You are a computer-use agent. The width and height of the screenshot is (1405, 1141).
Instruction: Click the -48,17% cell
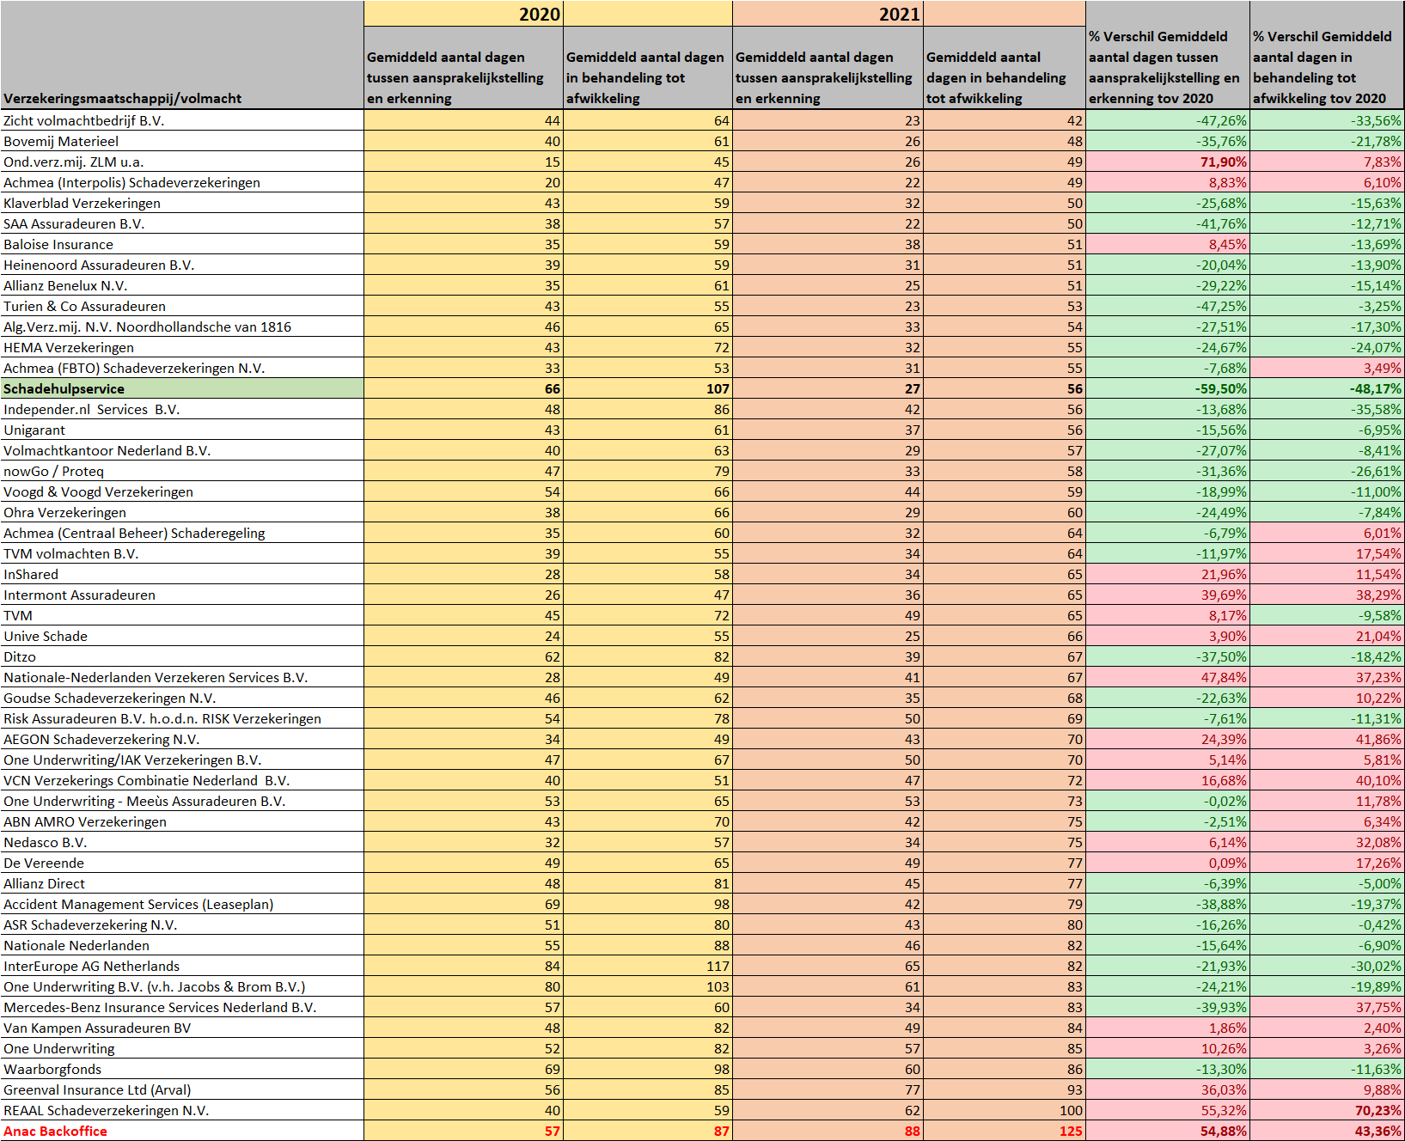[1327, 388]
